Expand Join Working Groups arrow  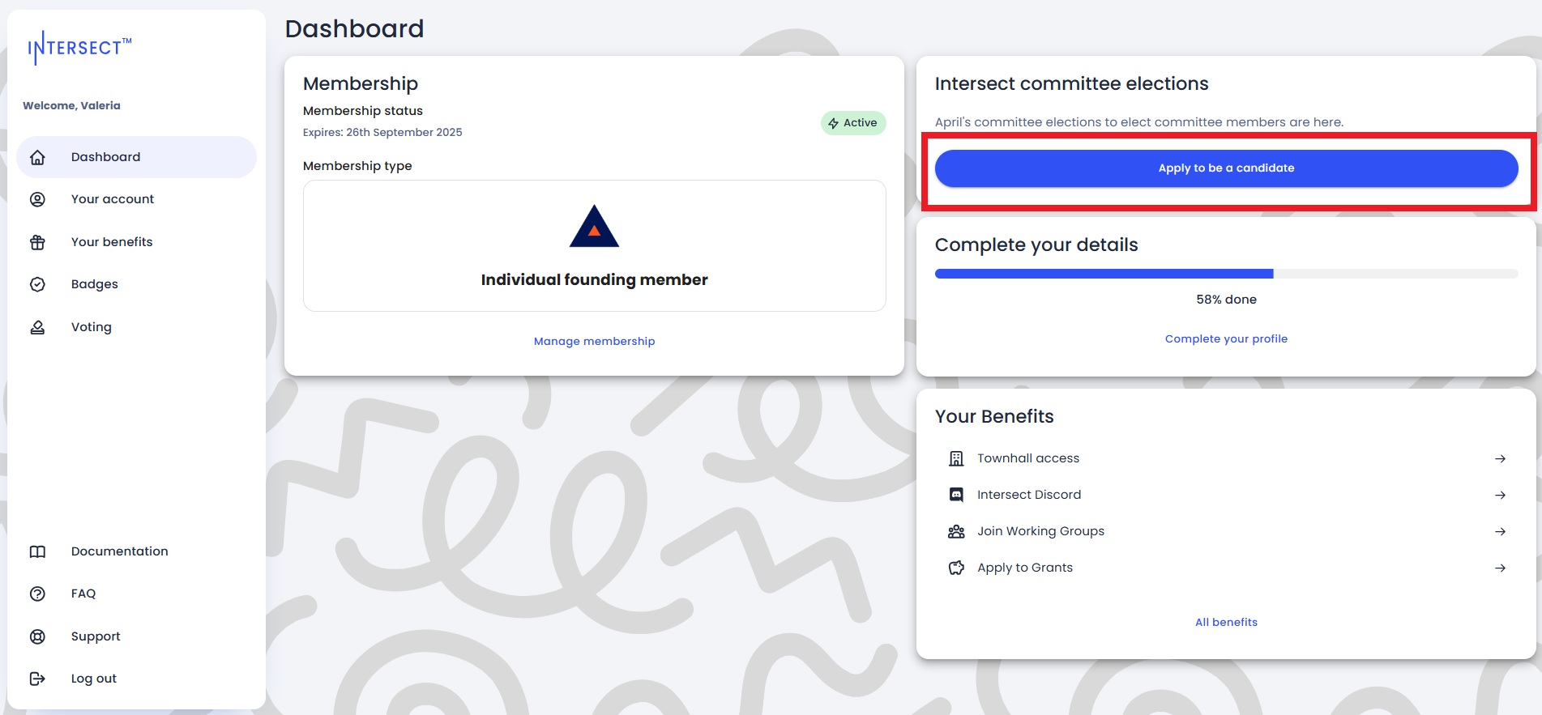(x=1500, y=531)
